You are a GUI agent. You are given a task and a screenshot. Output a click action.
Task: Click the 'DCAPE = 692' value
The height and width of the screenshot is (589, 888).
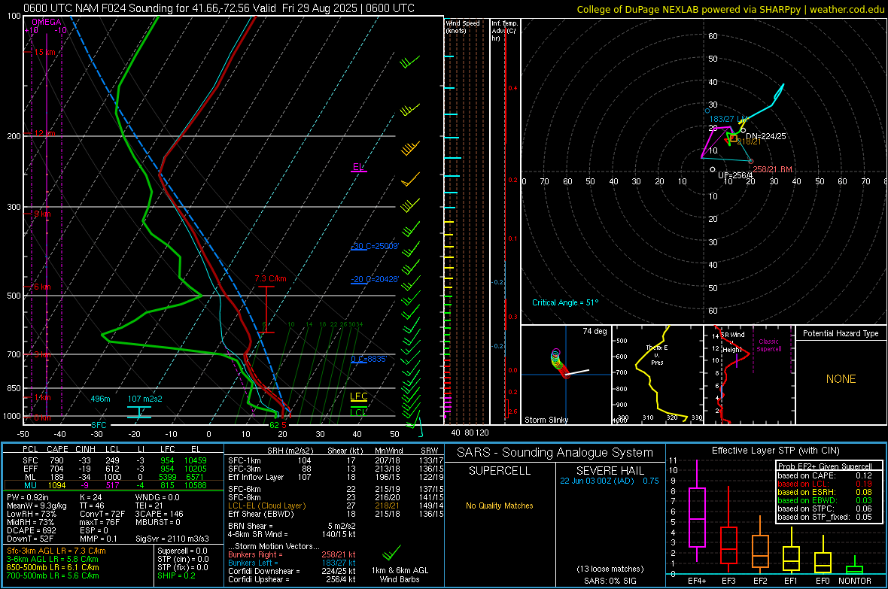click(31, 530)
